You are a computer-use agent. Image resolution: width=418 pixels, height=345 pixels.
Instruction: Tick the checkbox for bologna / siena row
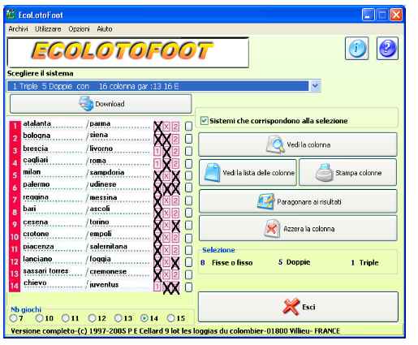(x=188, y=139)
